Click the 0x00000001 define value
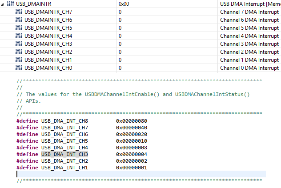Viewport: 281px width, 188px height. click(132, 168)
